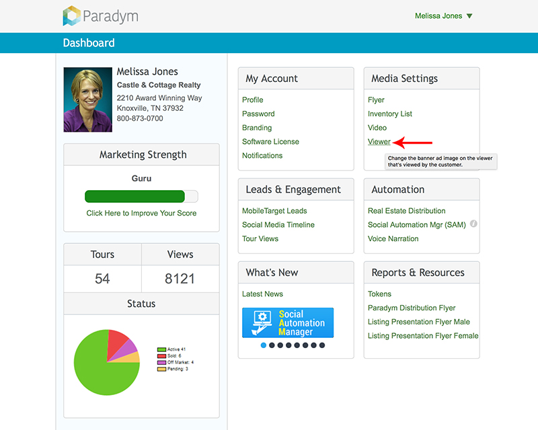The image size is (538, 430).
Task: Click the Tours count 54
Action: tap(102, 279)
